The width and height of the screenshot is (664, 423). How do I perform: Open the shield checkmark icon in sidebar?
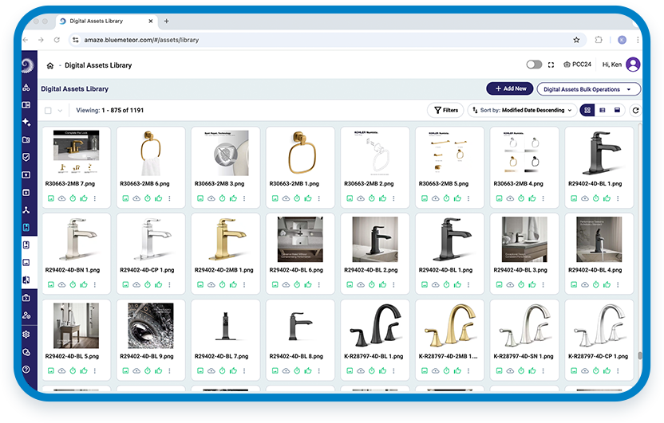click(x=26, y=157)
